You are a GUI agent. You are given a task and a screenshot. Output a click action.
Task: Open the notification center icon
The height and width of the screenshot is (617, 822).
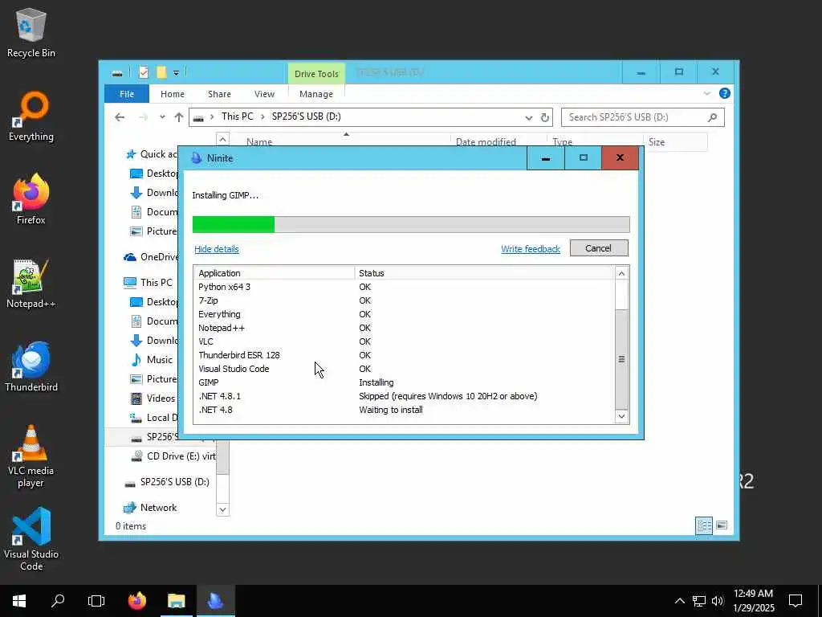(x=796, y=601)
